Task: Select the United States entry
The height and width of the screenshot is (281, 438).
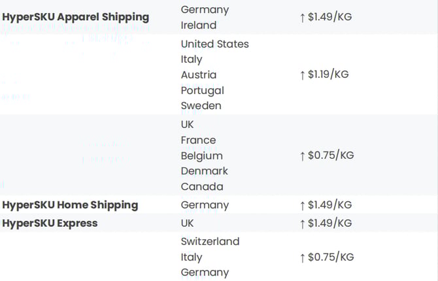Action: (214, 44)
